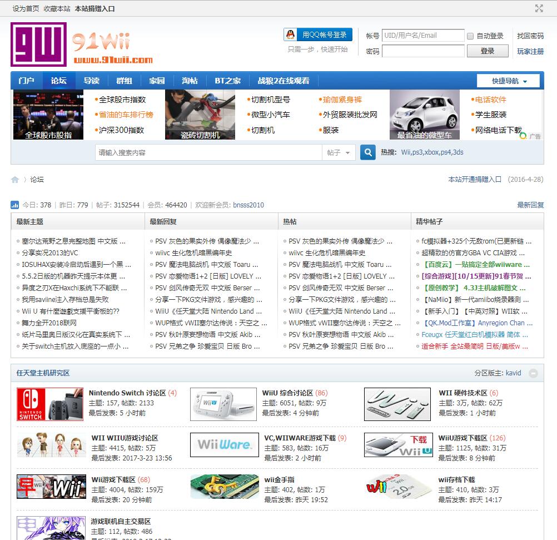Click the QQ penguin login icon
The height and width of the screenshot is (540, 557).
(x=291, y=34)
